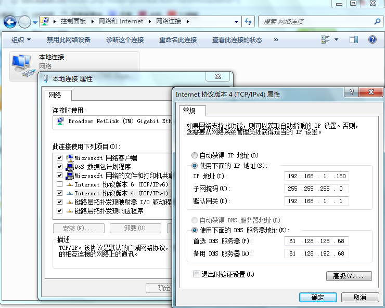Click the 卸载(U) button
Screen dimensions: 385x308
point(135,228)
